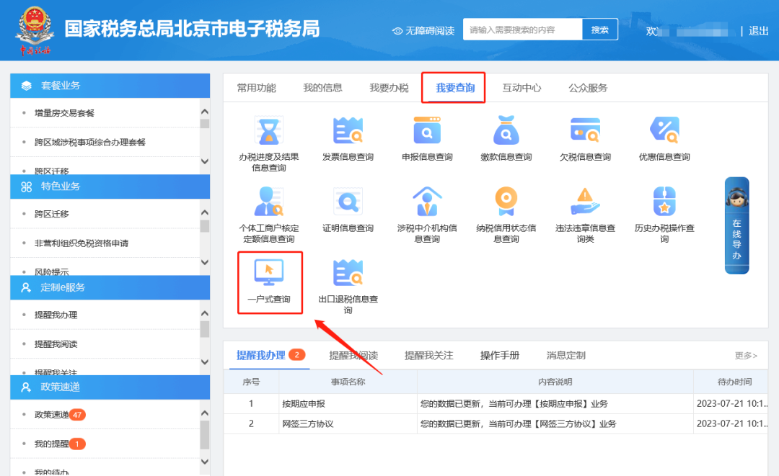Screen dimensions: 779x476
Task: Click the 政策速递 header person icon
Action: 27,387
